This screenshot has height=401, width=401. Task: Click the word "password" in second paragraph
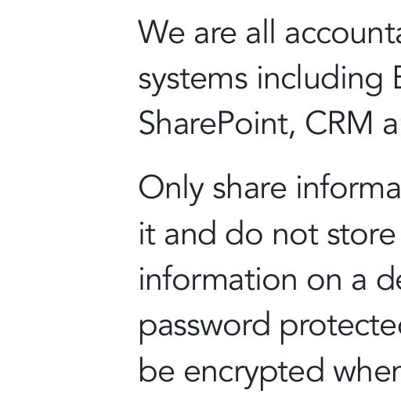point(204,327)
